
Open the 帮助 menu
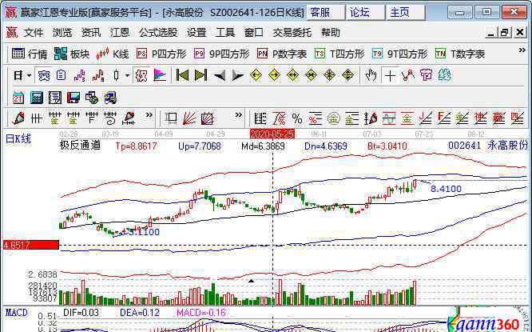click(x=331, y=33)
